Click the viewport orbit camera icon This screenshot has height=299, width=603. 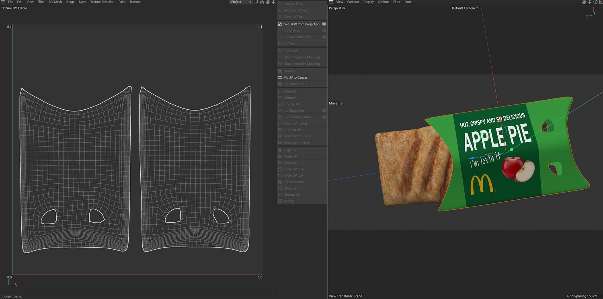595,2
